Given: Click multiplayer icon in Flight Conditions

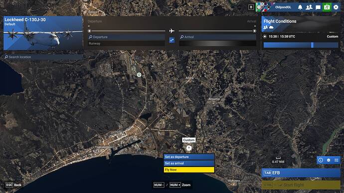Looking at the screenshot, I should 265,27.
